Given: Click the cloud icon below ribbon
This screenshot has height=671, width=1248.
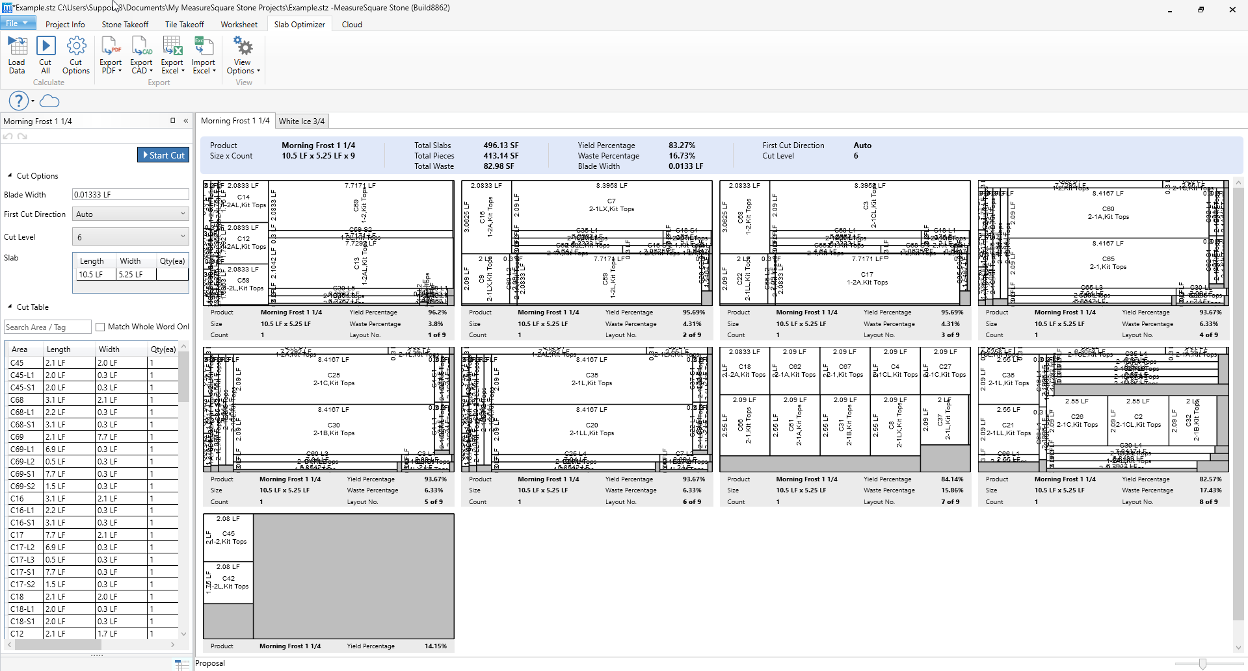Looking at the screenshot, I should tap(49, 101).
